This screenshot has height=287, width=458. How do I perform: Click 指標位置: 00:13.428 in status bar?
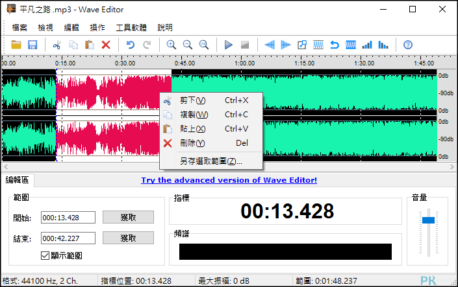pos(136,281)
